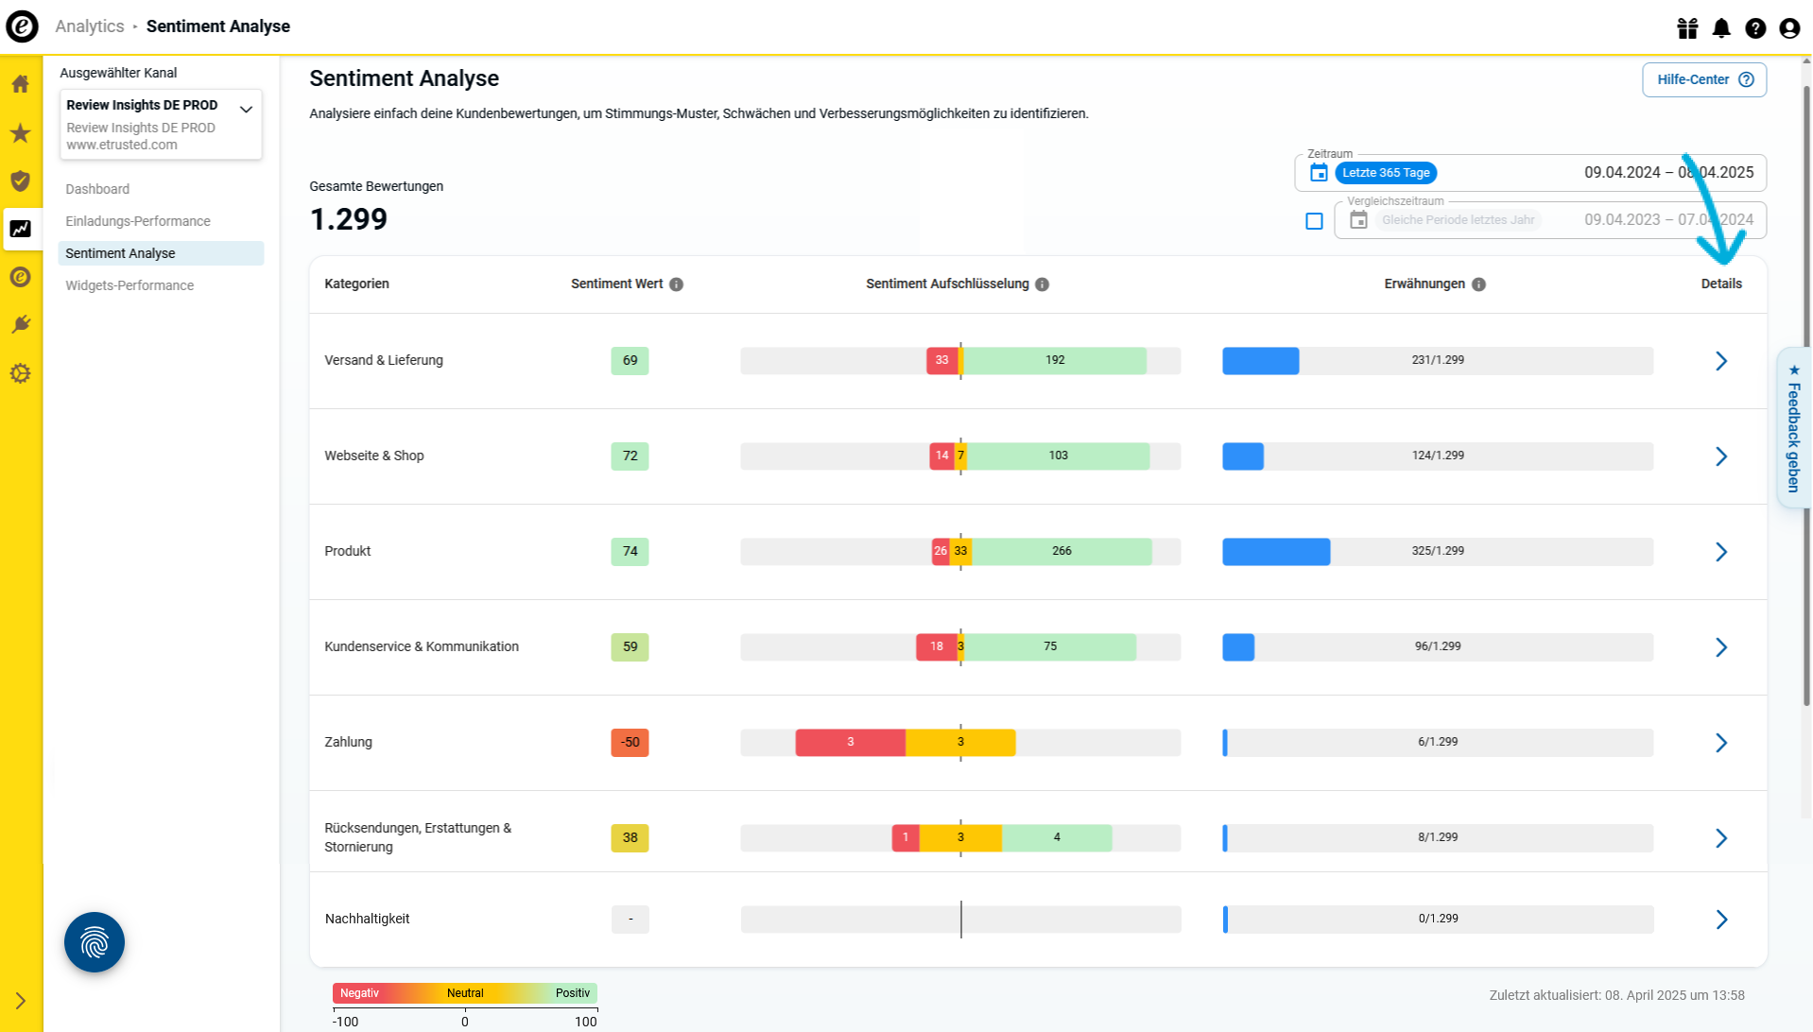
Task: Open details for Kundenservice & Kommunikation
Action: pos(1721,647)
